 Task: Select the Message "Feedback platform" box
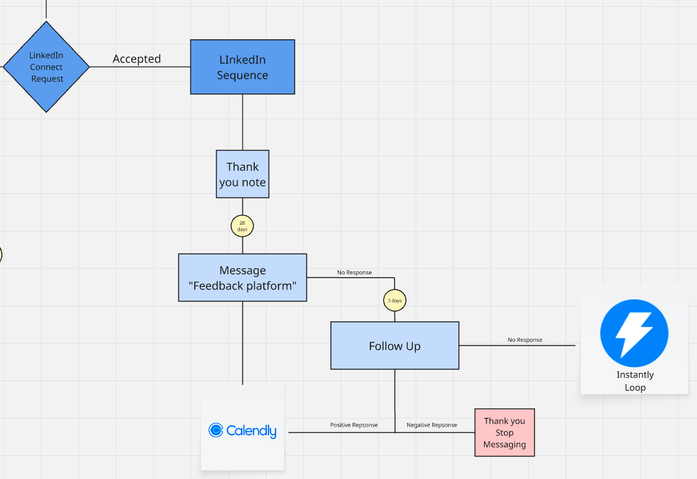pyautogui.click(x=243, y=278)
